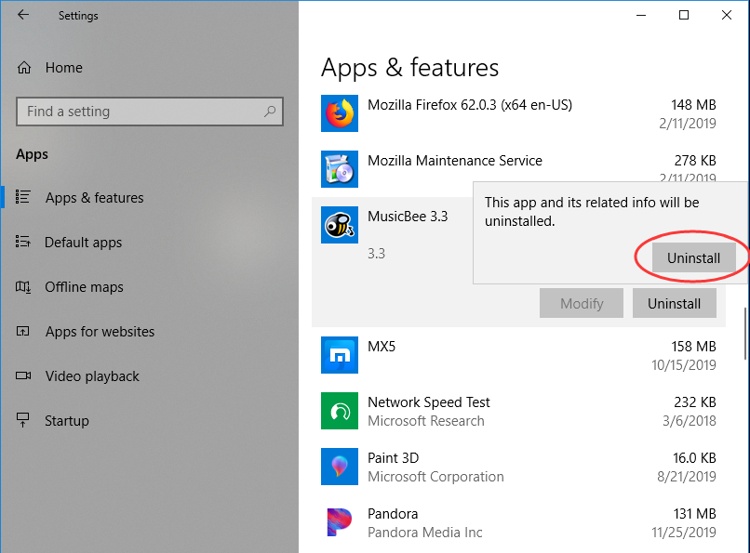Image resolution: width=750 pixels, height=553 pixels.
Task: Click the Modify button for MusicBee
Action: tap(582, 303)
